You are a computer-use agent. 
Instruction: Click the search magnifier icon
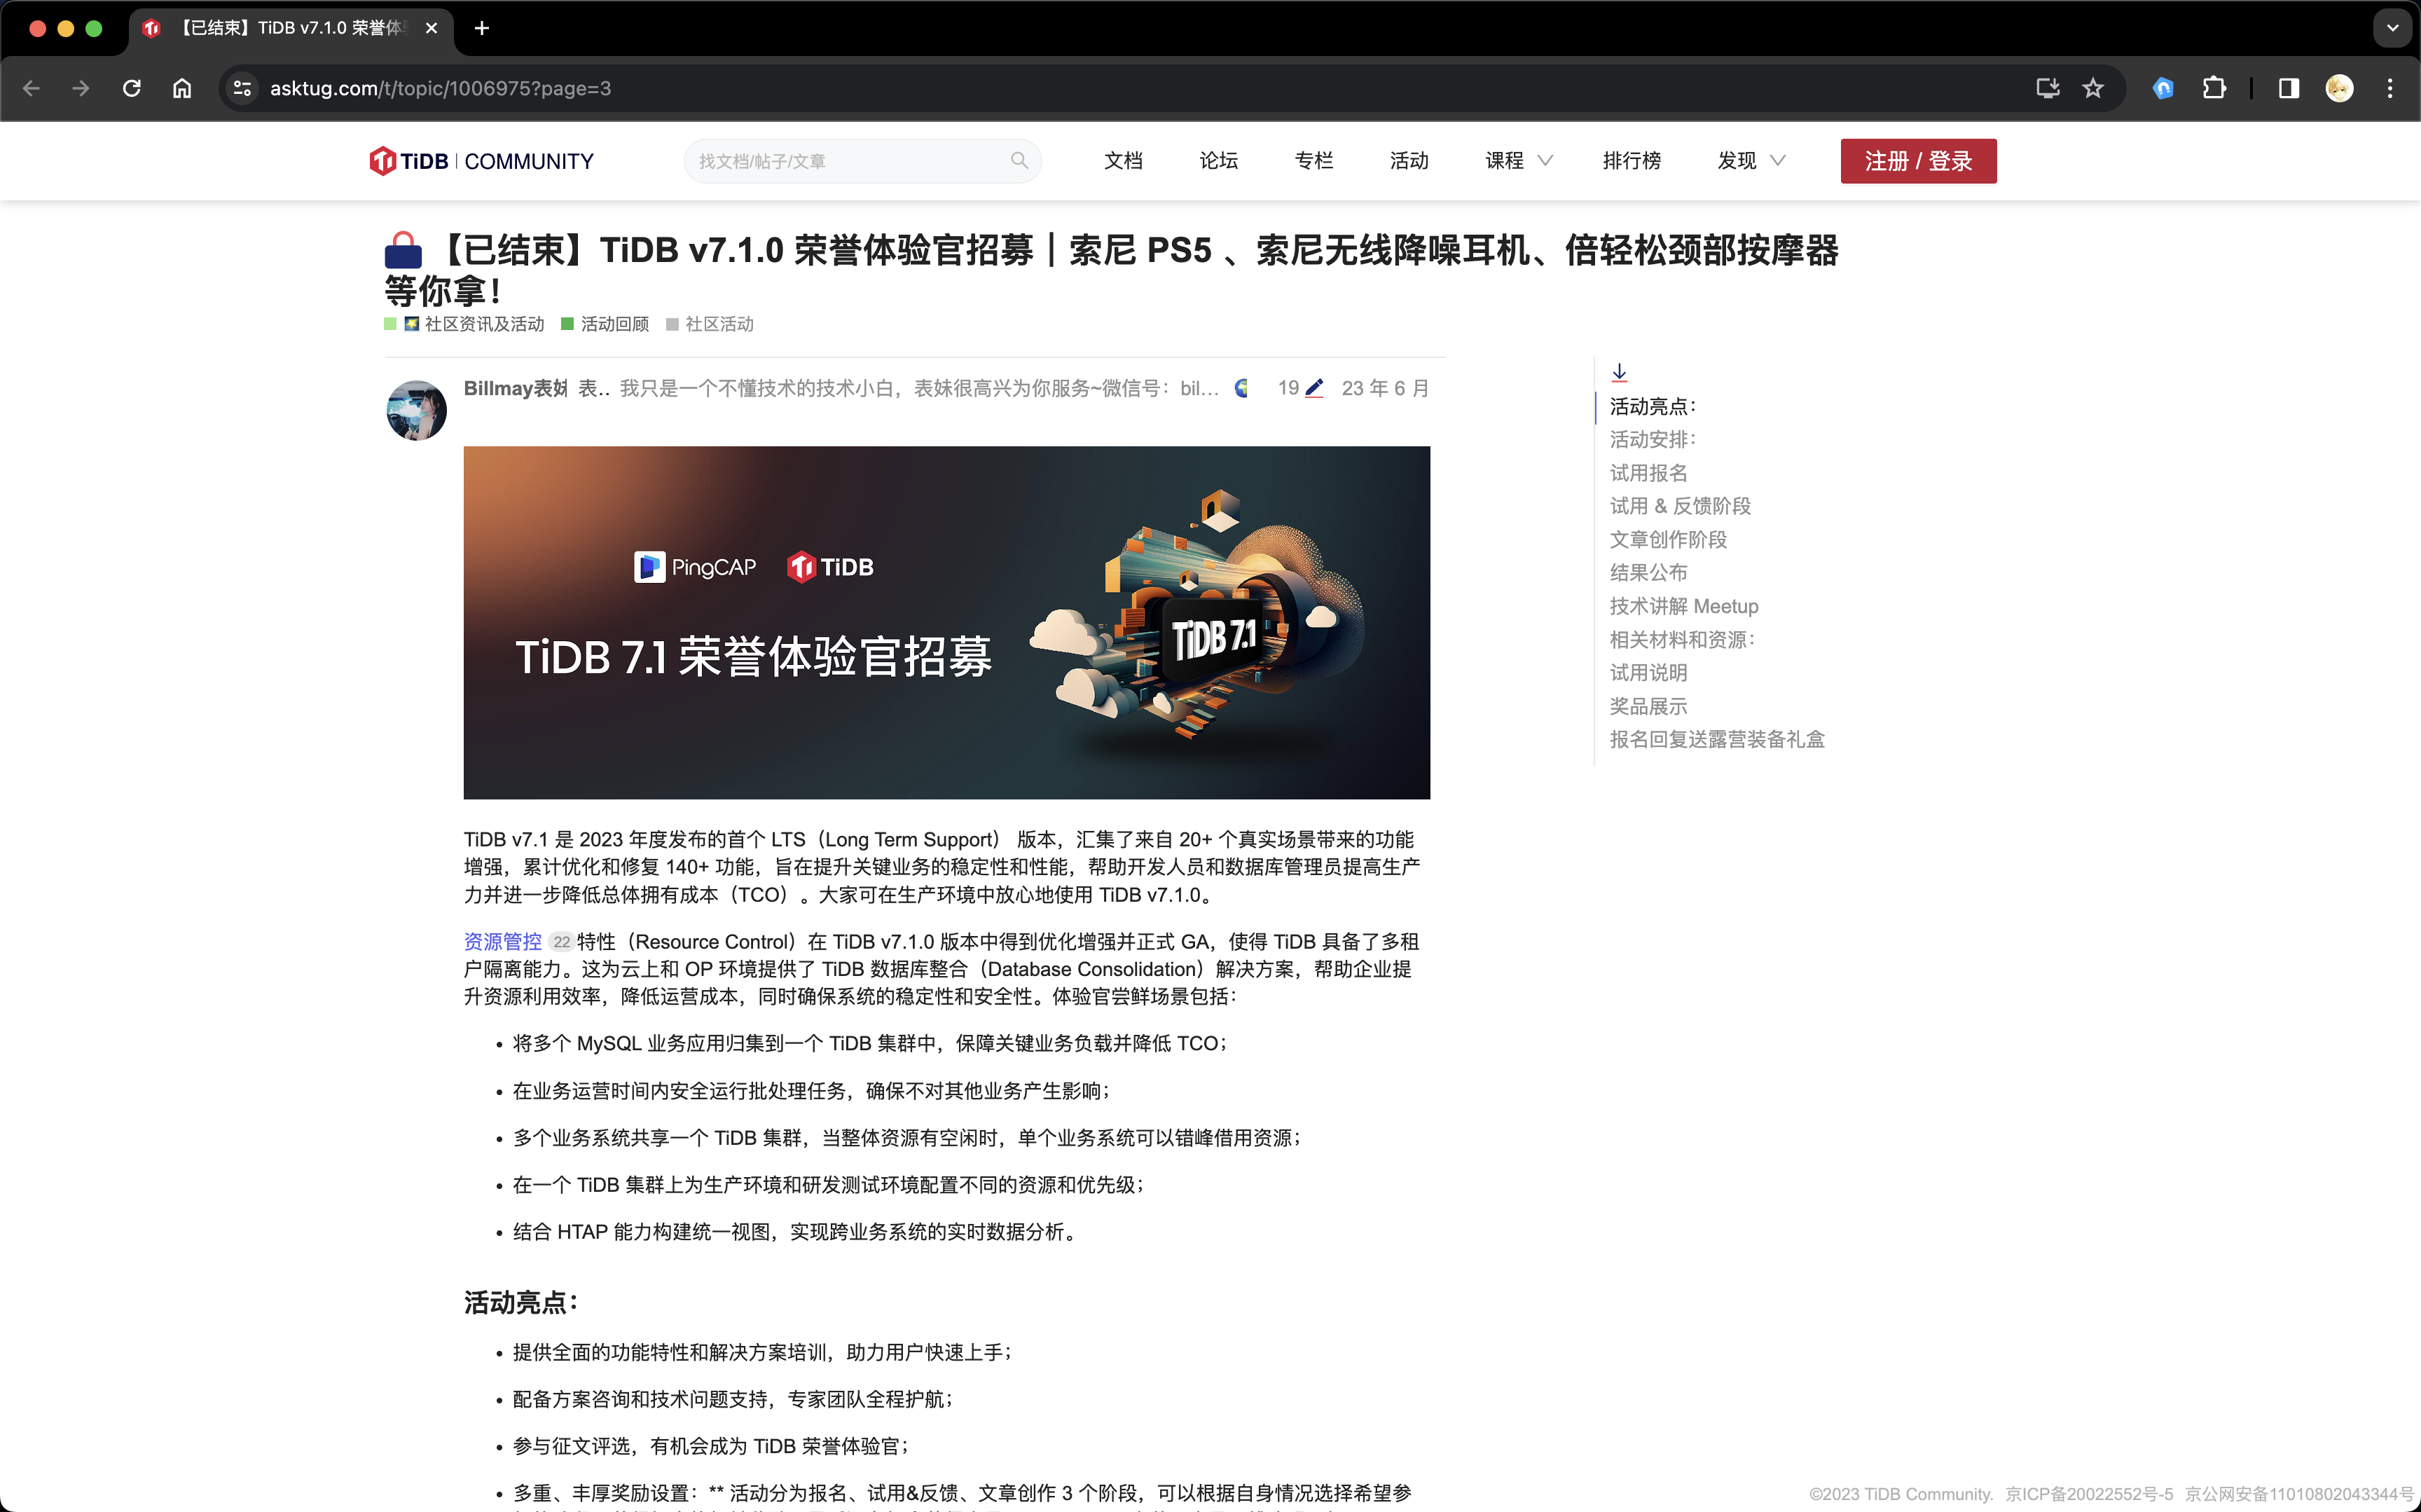(1019, 160)
